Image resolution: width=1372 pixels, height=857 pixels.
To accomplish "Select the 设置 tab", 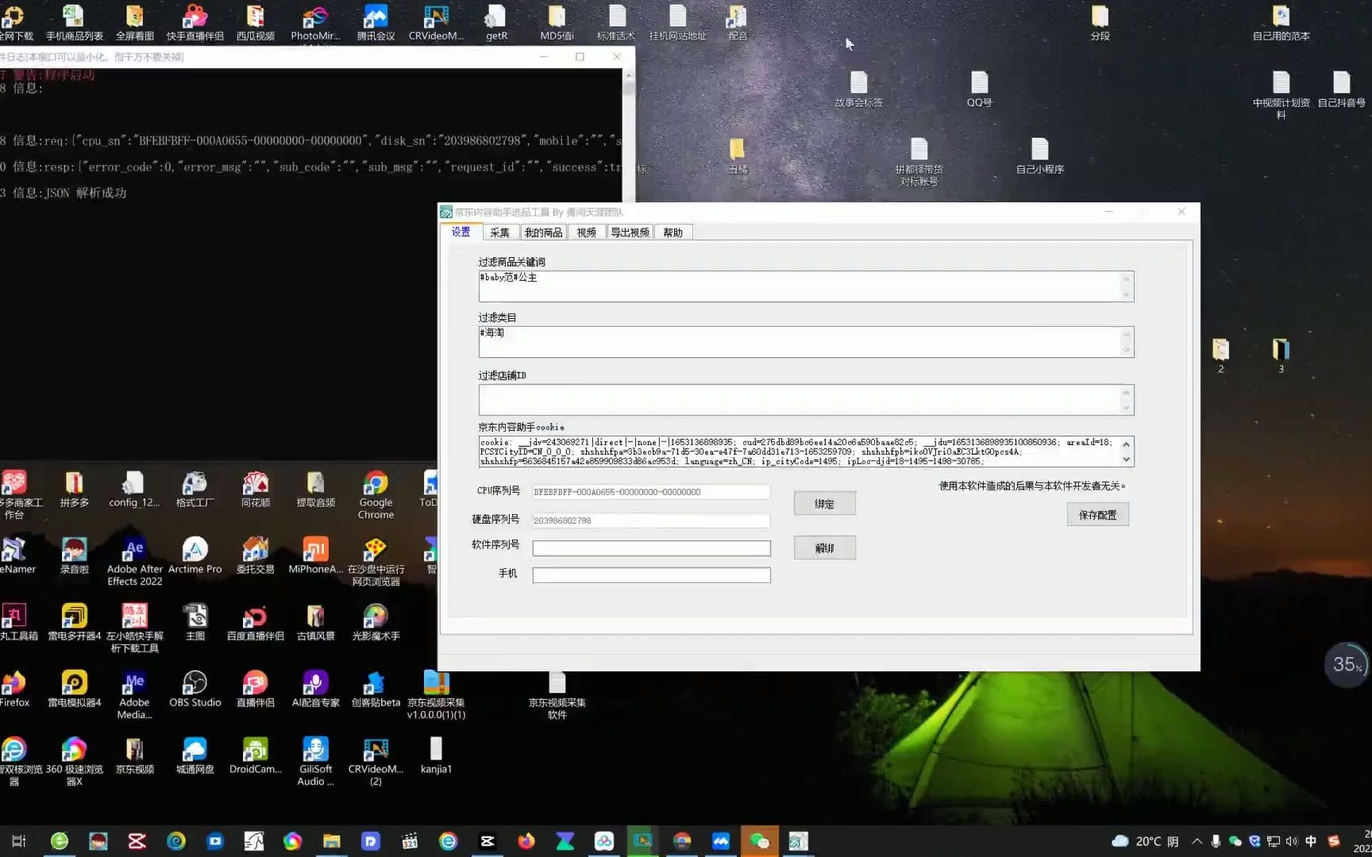I will click(x=461, y=232).
